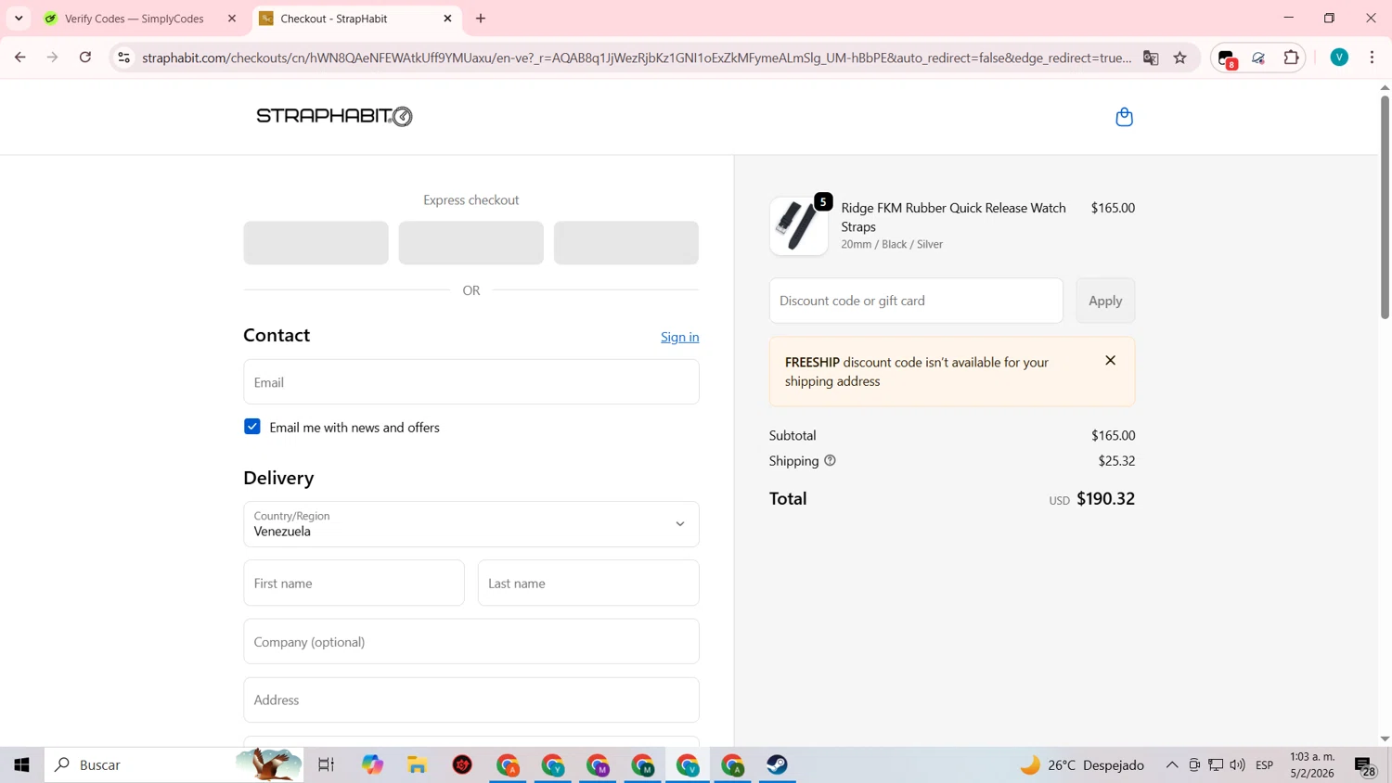Screen dimensions: 1392x783
Task: Click the translate page icon in address bar
Action: 1151,58
